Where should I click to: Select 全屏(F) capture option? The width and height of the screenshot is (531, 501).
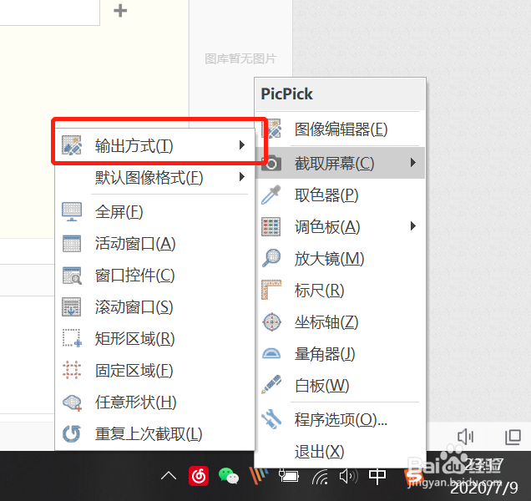click(154, 212)
